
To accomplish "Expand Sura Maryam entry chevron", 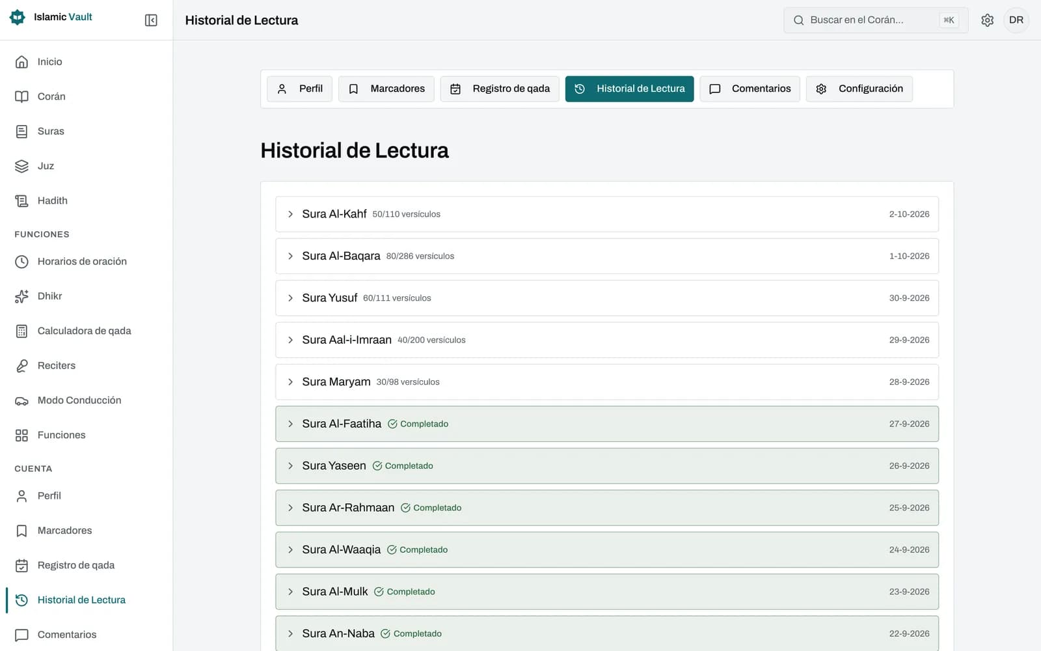I will [290, 382].
